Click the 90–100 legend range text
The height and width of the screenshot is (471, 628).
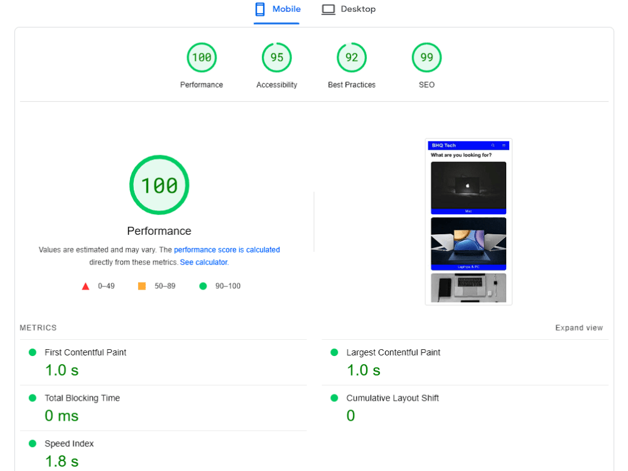pyautogui.click(x=228, y=286)
